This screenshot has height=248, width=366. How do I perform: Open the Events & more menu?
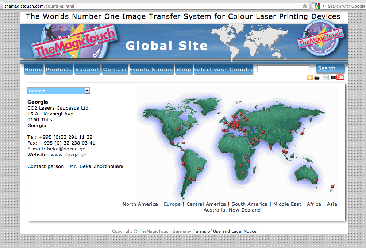pos(151,70)
